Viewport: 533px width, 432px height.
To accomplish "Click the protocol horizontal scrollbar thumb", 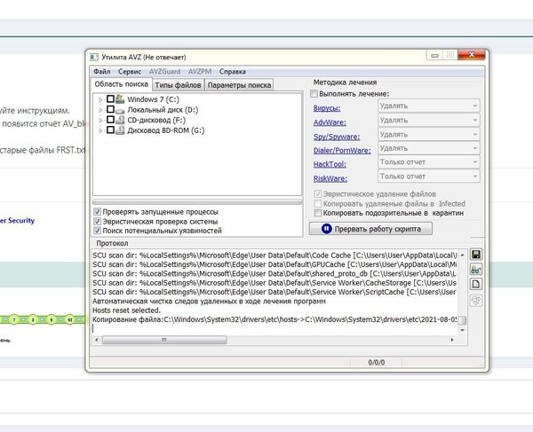I will (160, 339).
